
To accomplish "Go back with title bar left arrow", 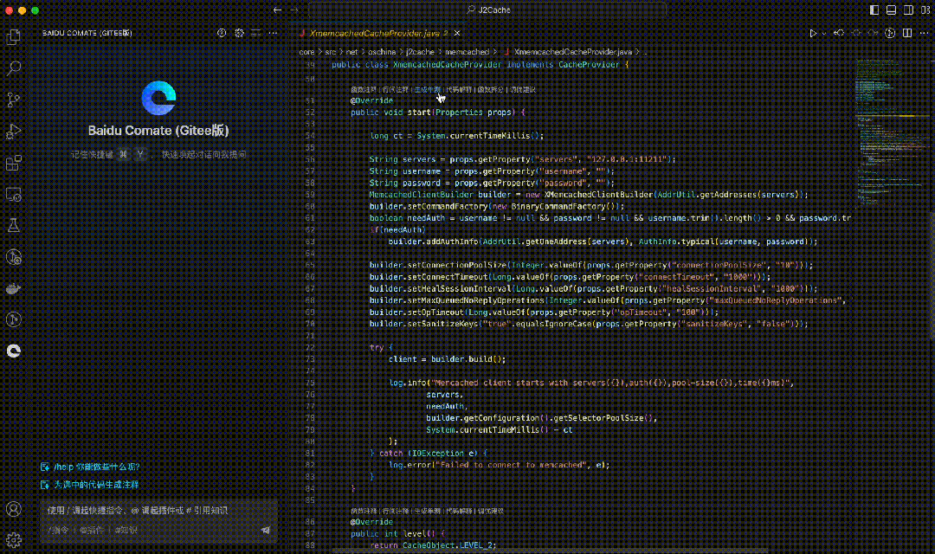I will point(277,10).
